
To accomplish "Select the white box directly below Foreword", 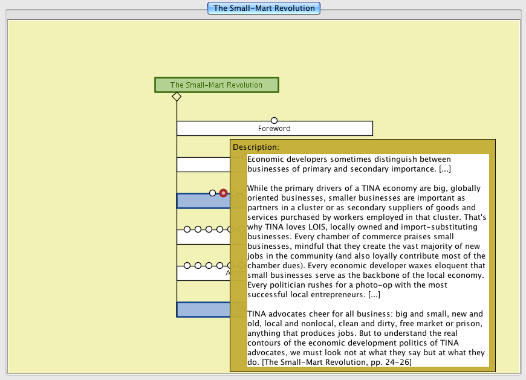I will 203,164.
